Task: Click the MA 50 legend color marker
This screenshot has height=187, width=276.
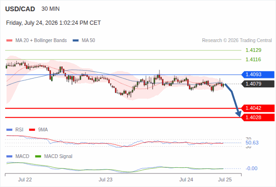Action: click(x=76, y=41)
